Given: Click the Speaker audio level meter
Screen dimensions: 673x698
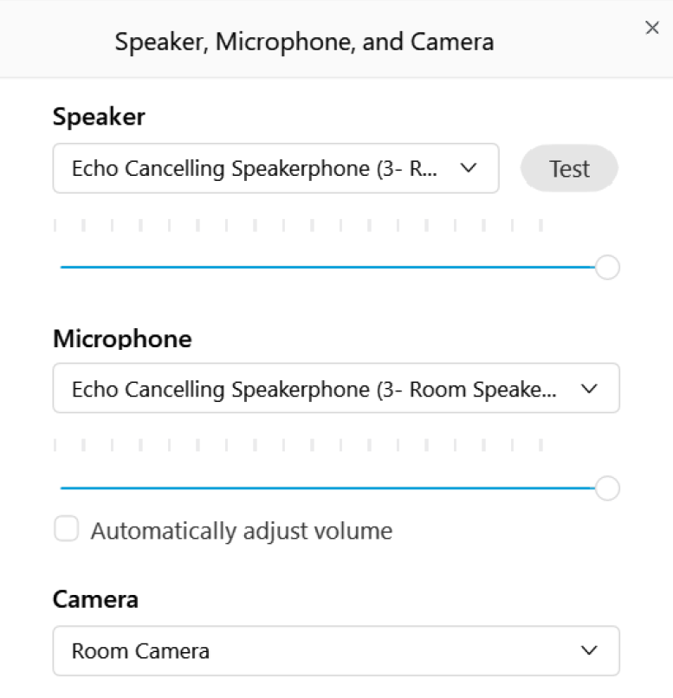Looking at the screenshot, I should [298, 226].
